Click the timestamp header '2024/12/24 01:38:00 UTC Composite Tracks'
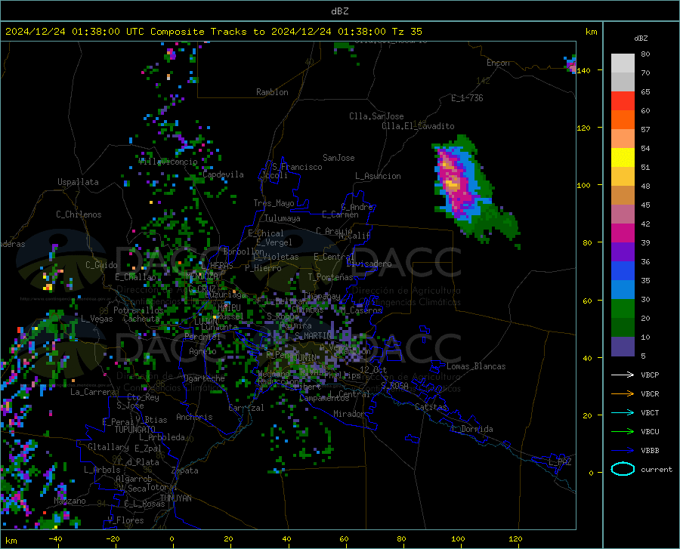Image resolution: width=680 pixels, height=549 pixels. (129, 32)
